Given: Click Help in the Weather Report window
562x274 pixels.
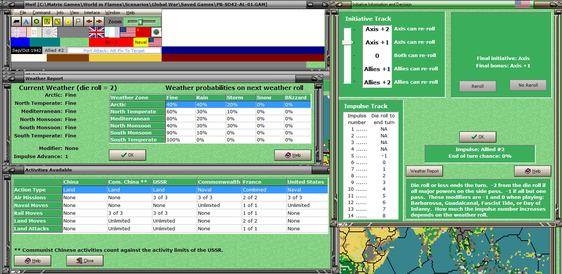Looking at the screenshot, I should click(x=293, y=155).
